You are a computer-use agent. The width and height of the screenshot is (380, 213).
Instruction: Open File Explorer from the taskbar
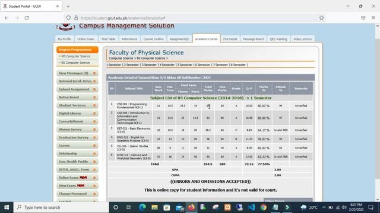(x=154, y=207)
